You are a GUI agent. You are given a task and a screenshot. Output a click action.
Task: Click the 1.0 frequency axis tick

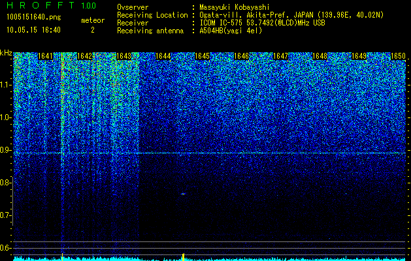click(x=5, y=117)
